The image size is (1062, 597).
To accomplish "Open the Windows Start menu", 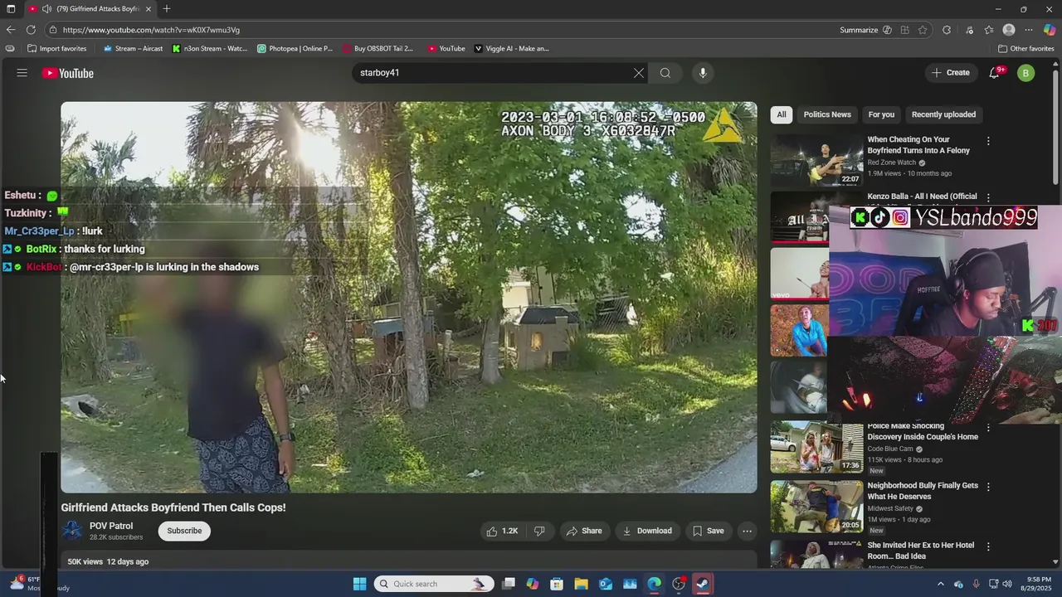I will pos(359,584).
